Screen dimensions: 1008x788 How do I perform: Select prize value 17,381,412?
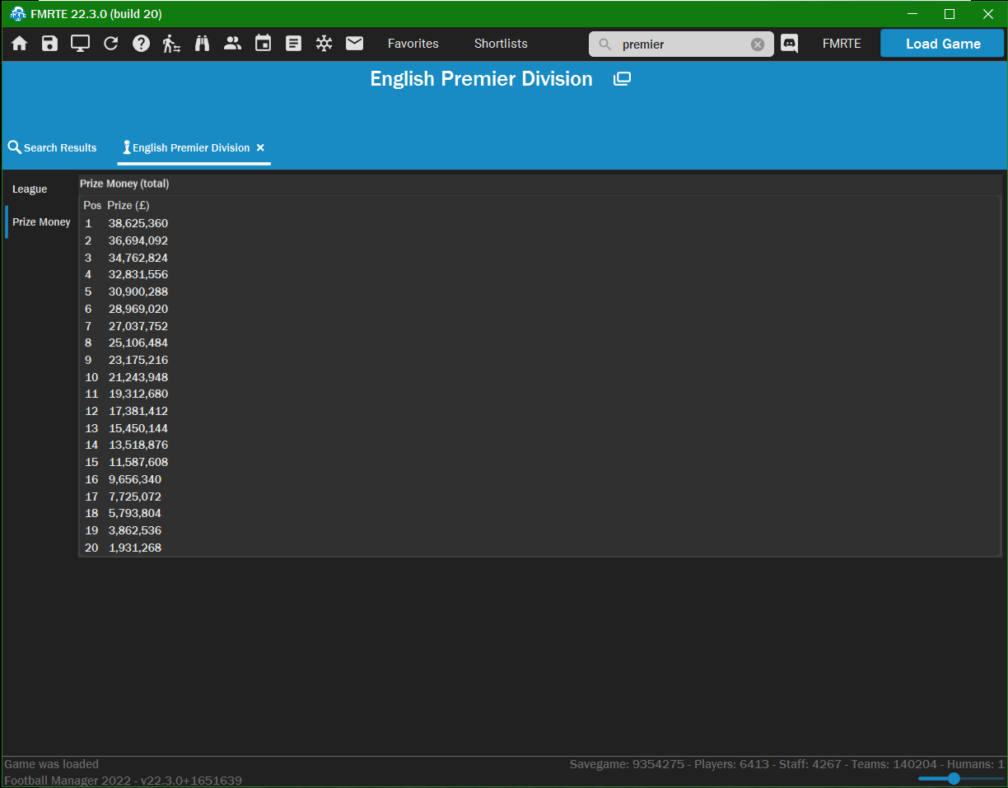(x=138, y=411)
